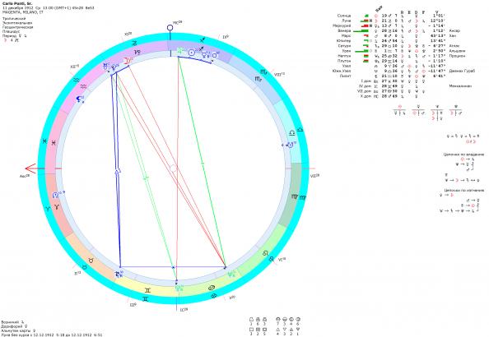Select the Lilith glyph in Aquarius sector
489x337 pixels.
tap(80, 99)
